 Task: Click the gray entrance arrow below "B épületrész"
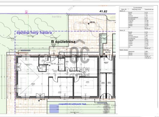click(x=54, y=46)
